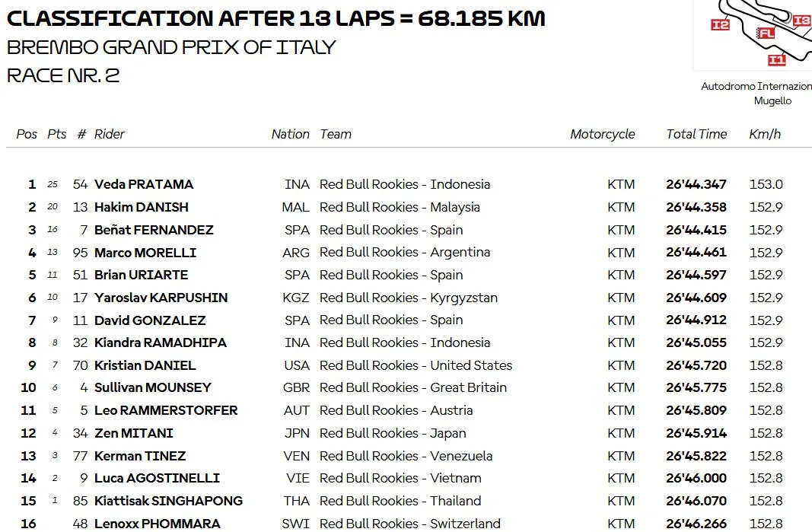The image size is (812, 532).
Task: Click the Autodromo Internazionale Mugello caption
Action: tap(756, 94)
